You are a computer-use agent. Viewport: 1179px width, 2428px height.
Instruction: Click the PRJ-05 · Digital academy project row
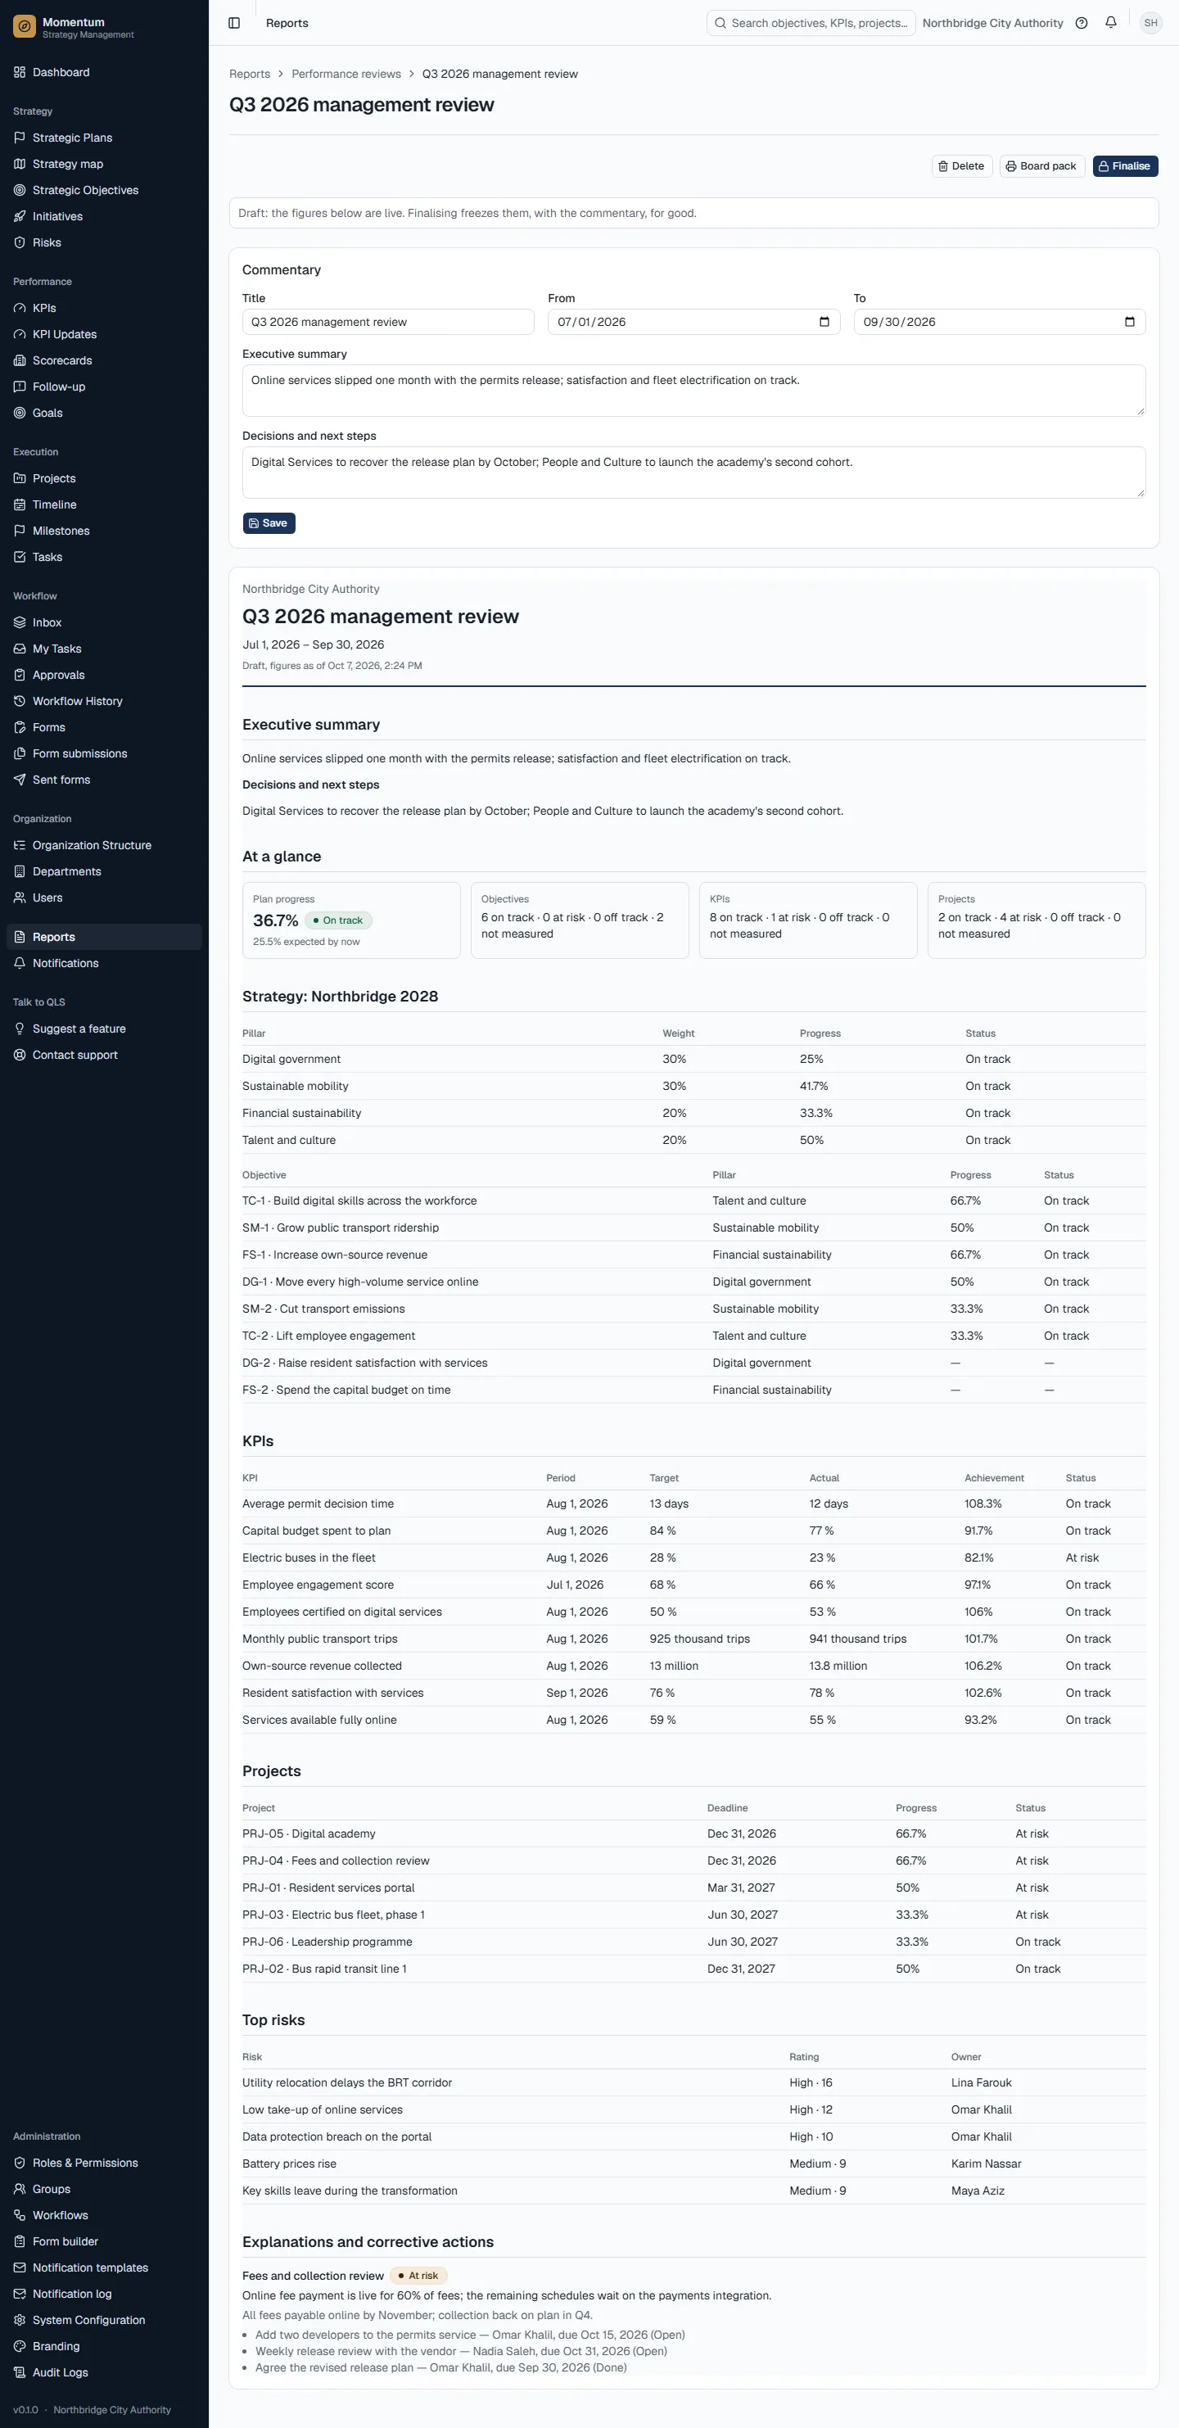[693, 1834]
